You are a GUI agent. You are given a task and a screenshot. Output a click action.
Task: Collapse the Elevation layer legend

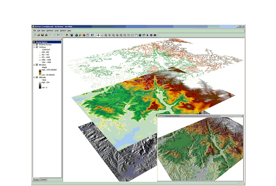34,65
